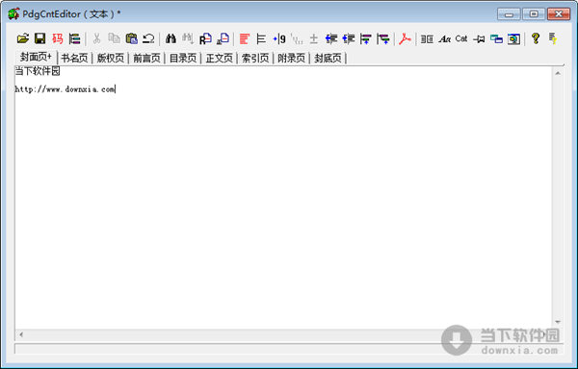Click the grayed stepped-lines icon

pos(297,38)
